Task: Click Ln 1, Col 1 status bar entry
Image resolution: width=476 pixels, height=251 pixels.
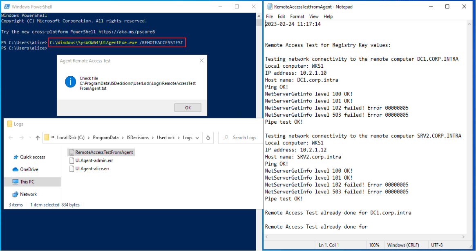Action: [x=329, y=245]
